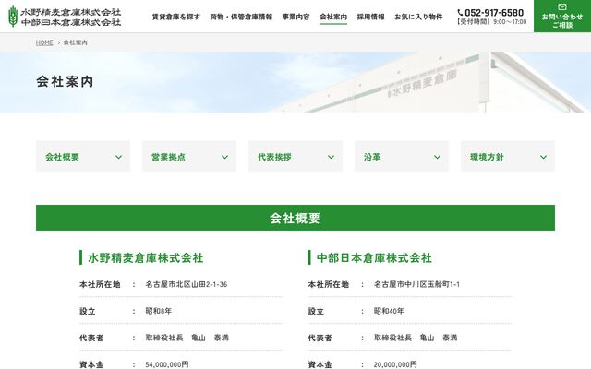Click the wheat logo icon in header
Viewport: 591px width, 369px height.
[x=13, y=17]
